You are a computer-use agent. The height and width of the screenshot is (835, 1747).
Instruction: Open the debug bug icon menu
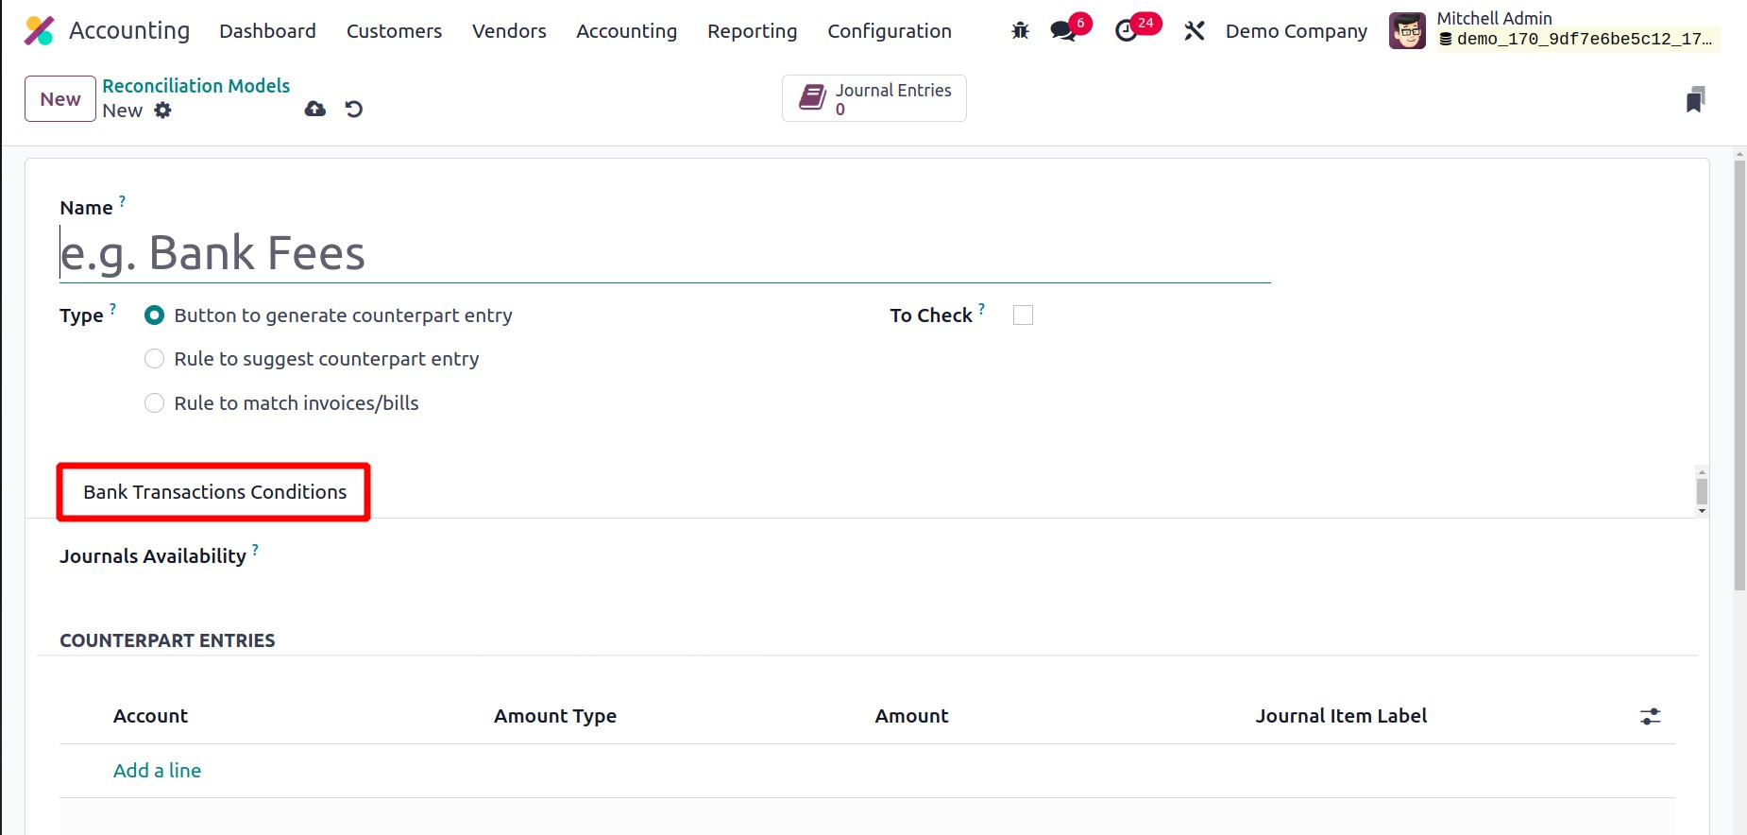(1020, 31)
